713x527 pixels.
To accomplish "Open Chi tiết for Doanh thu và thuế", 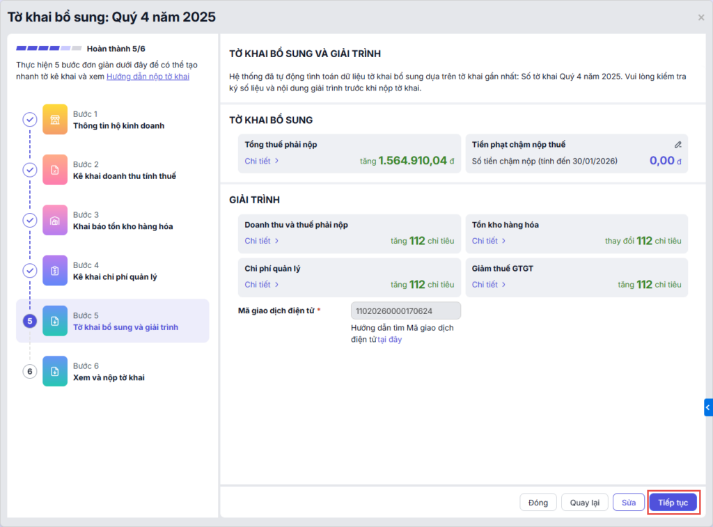I will click(x=262, y=241).
